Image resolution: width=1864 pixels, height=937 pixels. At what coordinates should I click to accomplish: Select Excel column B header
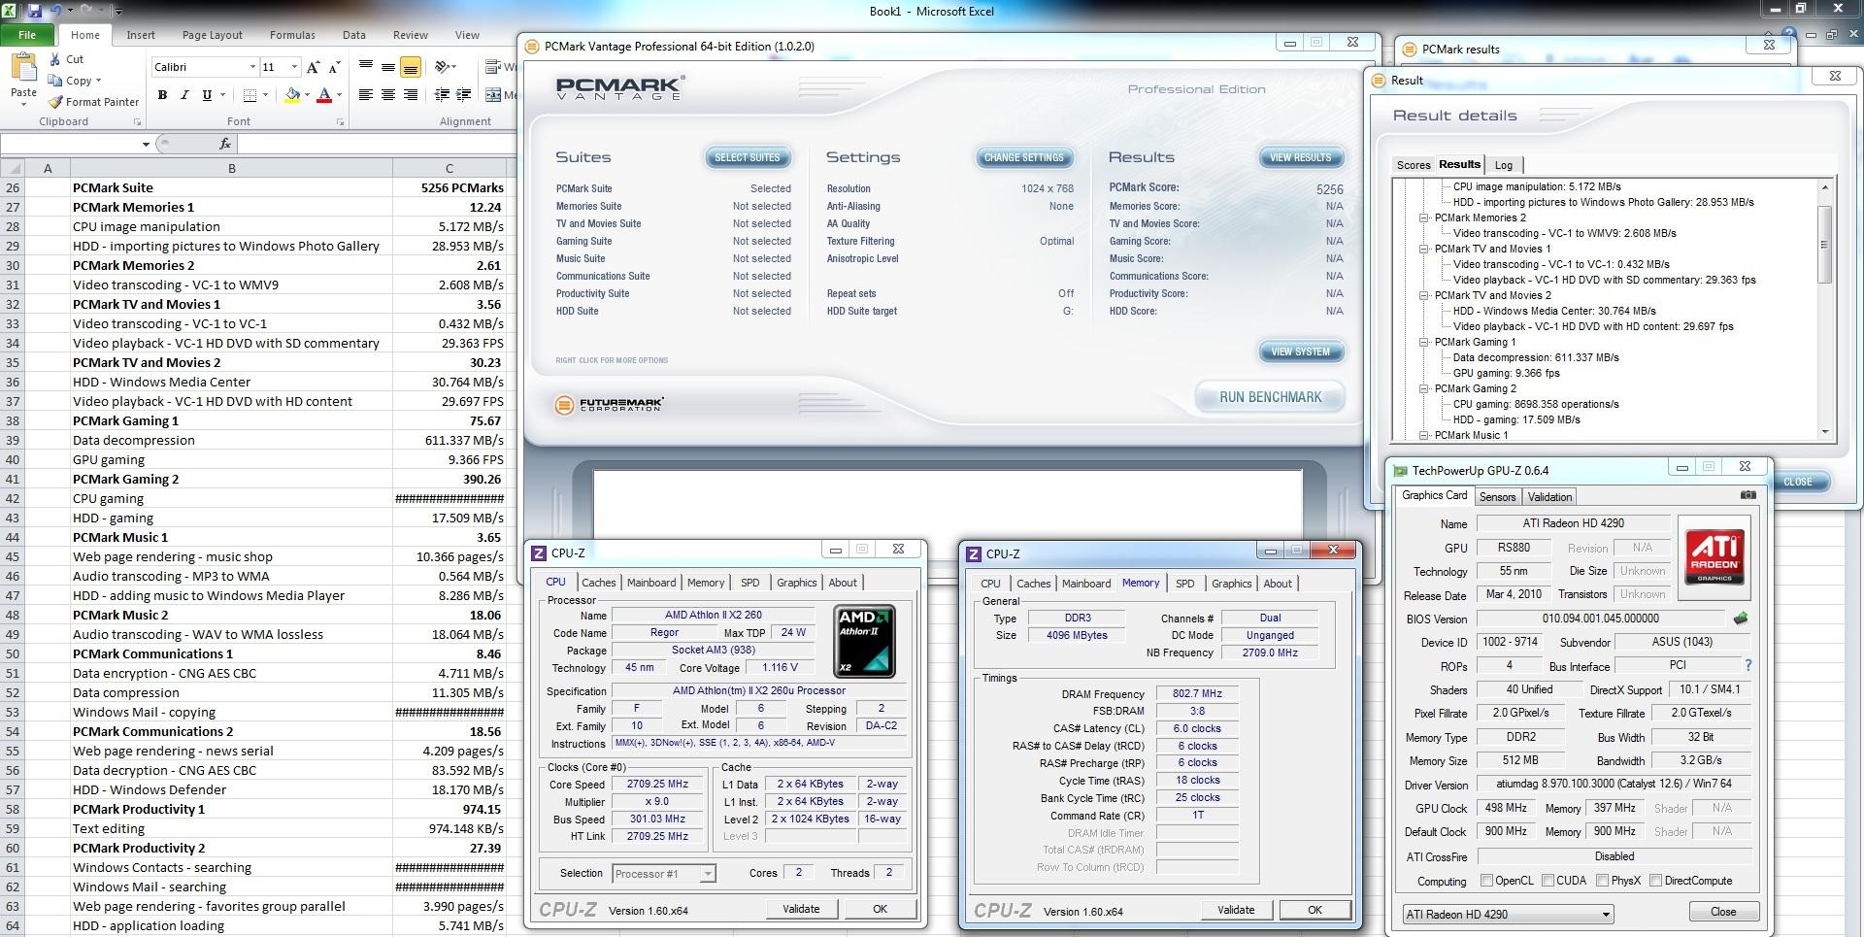[231, 168]
